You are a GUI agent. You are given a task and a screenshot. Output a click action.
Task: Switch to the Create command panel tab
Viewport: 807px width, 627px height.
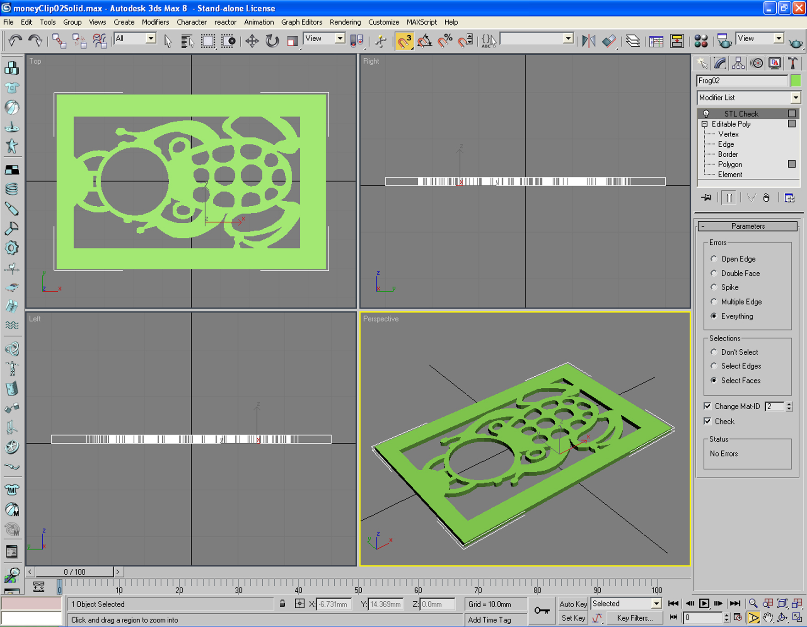(x=702, y=63)
